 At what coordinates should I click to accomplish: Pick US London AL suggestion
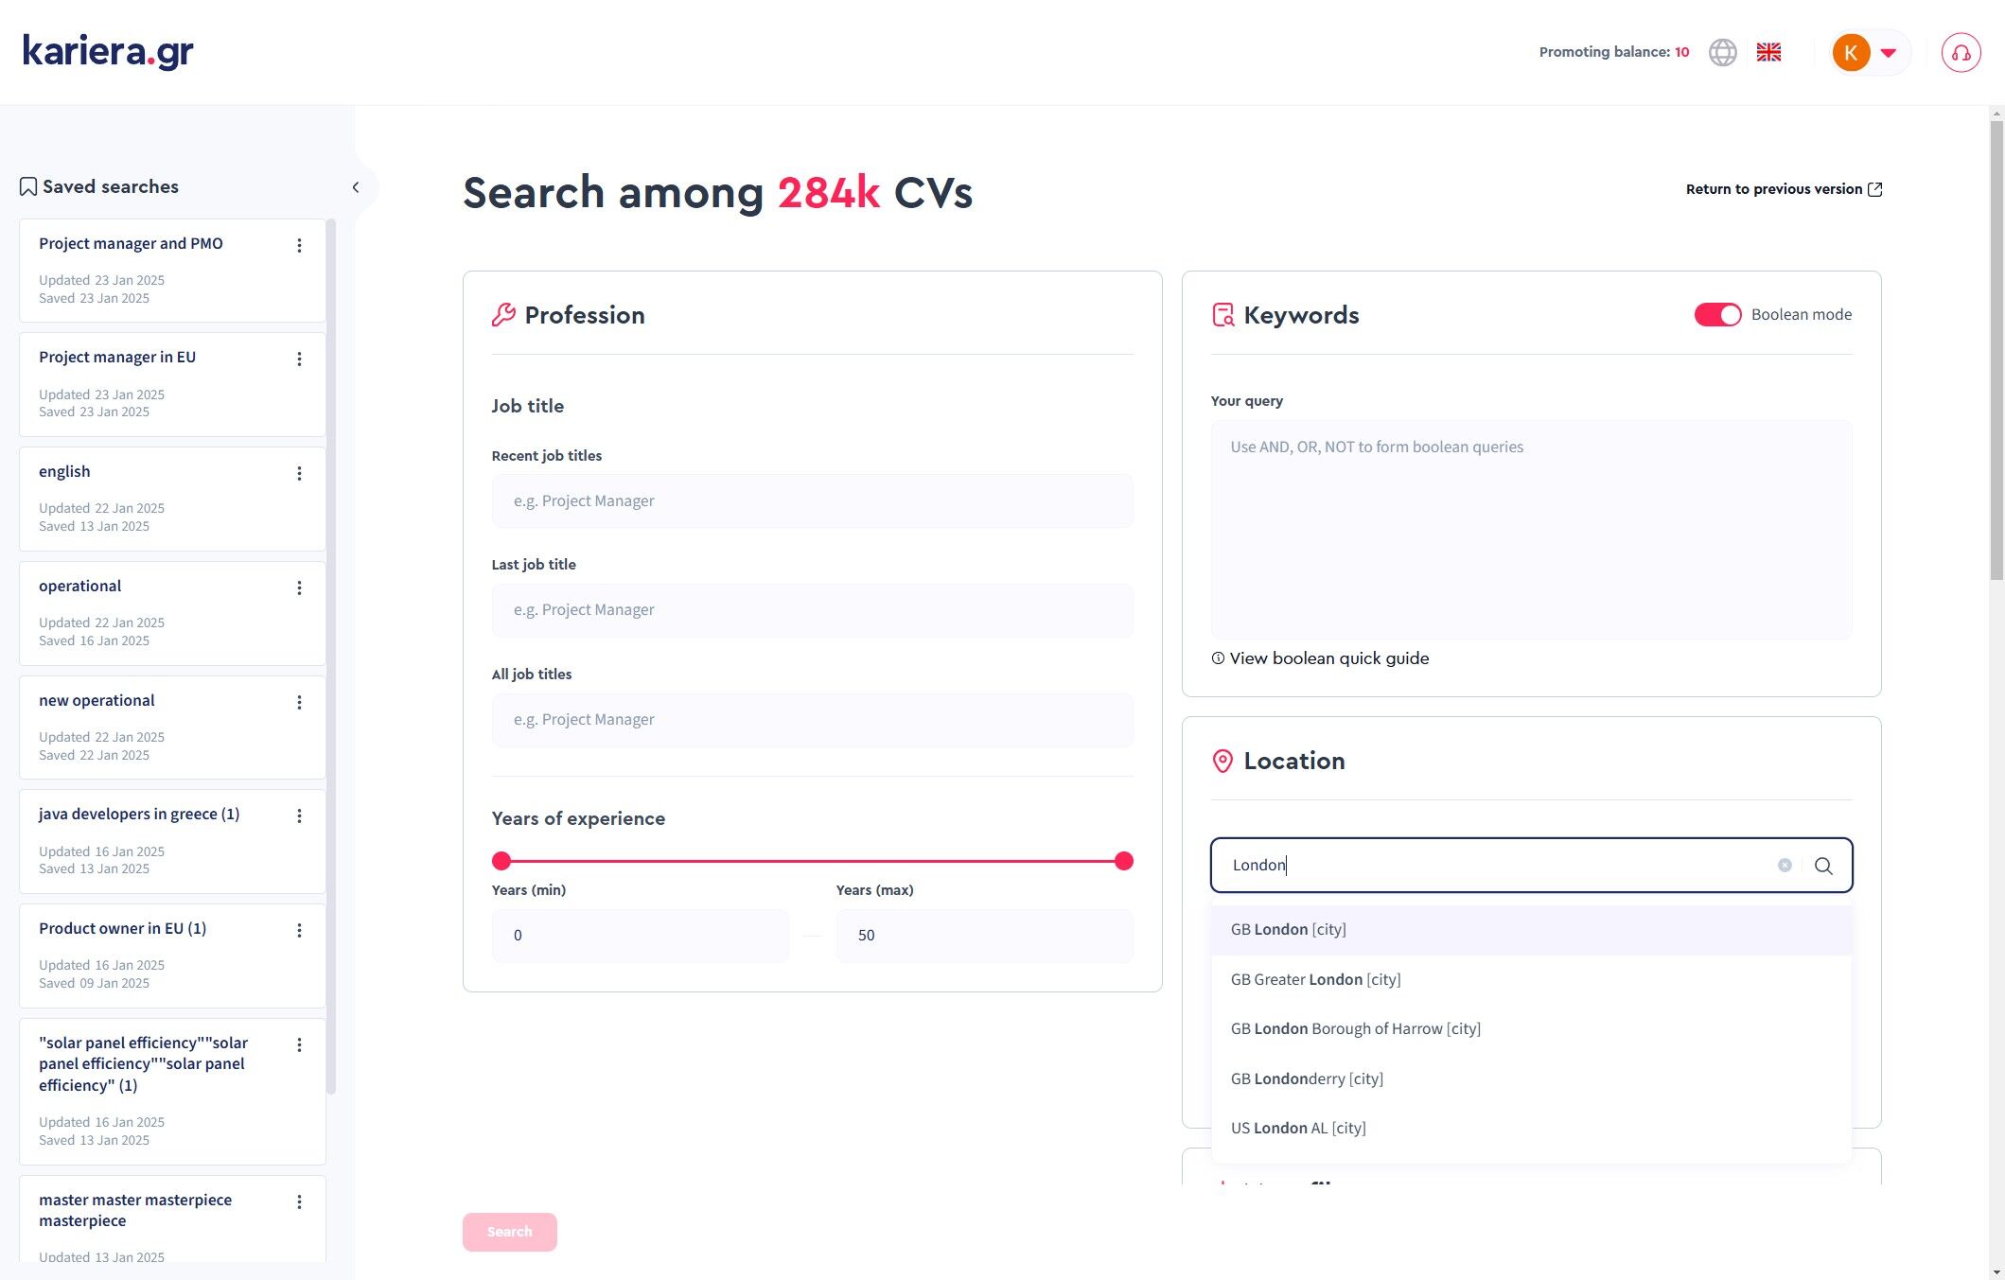pyautogui.click(x=1298, y=1128)
